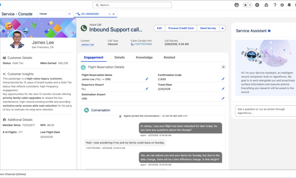296x178 pixels.
Task: Open the Trailhead cloud icon
Action: coord(266,5)
